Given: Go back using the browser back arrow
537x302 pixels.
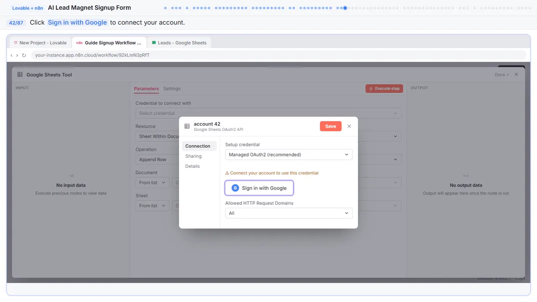Looking at the screenshot, I should point(11,55).
